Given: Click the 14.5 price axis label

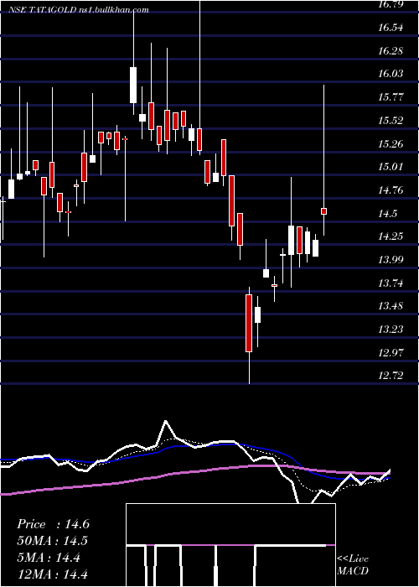Looking at the screenshot, I should pos(387,214).
